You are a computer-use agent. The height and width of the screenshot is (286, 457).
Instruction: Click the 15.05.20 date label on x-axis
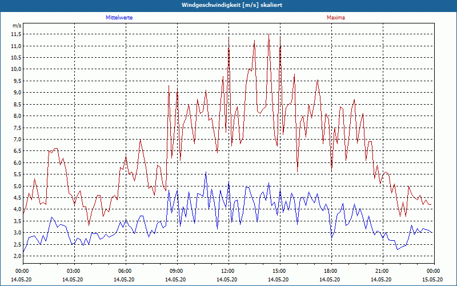432,279
